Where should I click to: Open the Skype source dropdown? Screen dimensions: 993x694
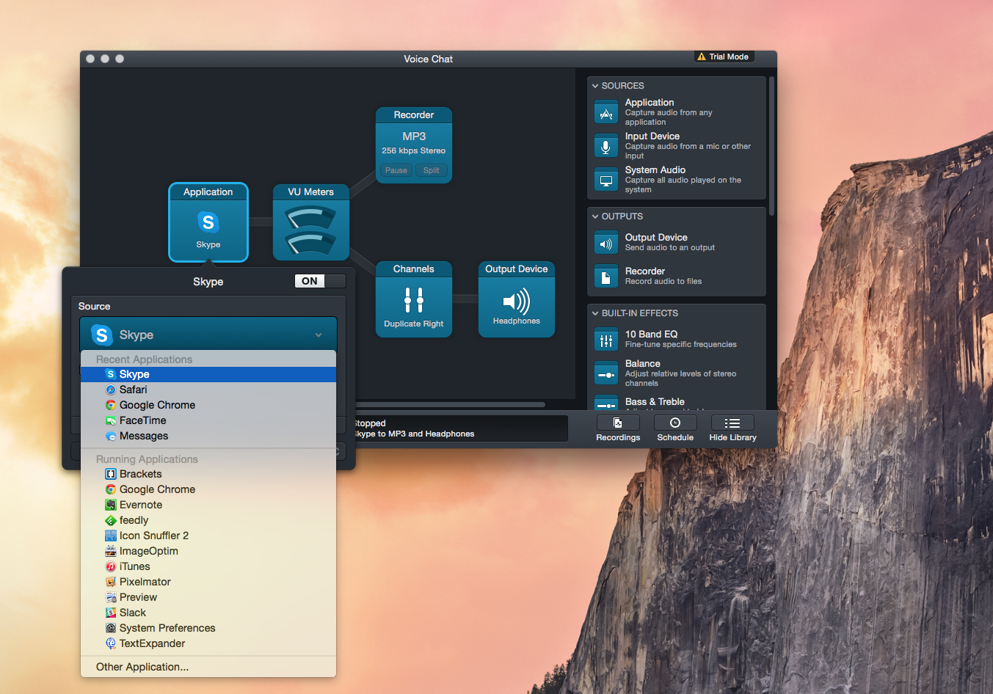[x=208, y=335]
